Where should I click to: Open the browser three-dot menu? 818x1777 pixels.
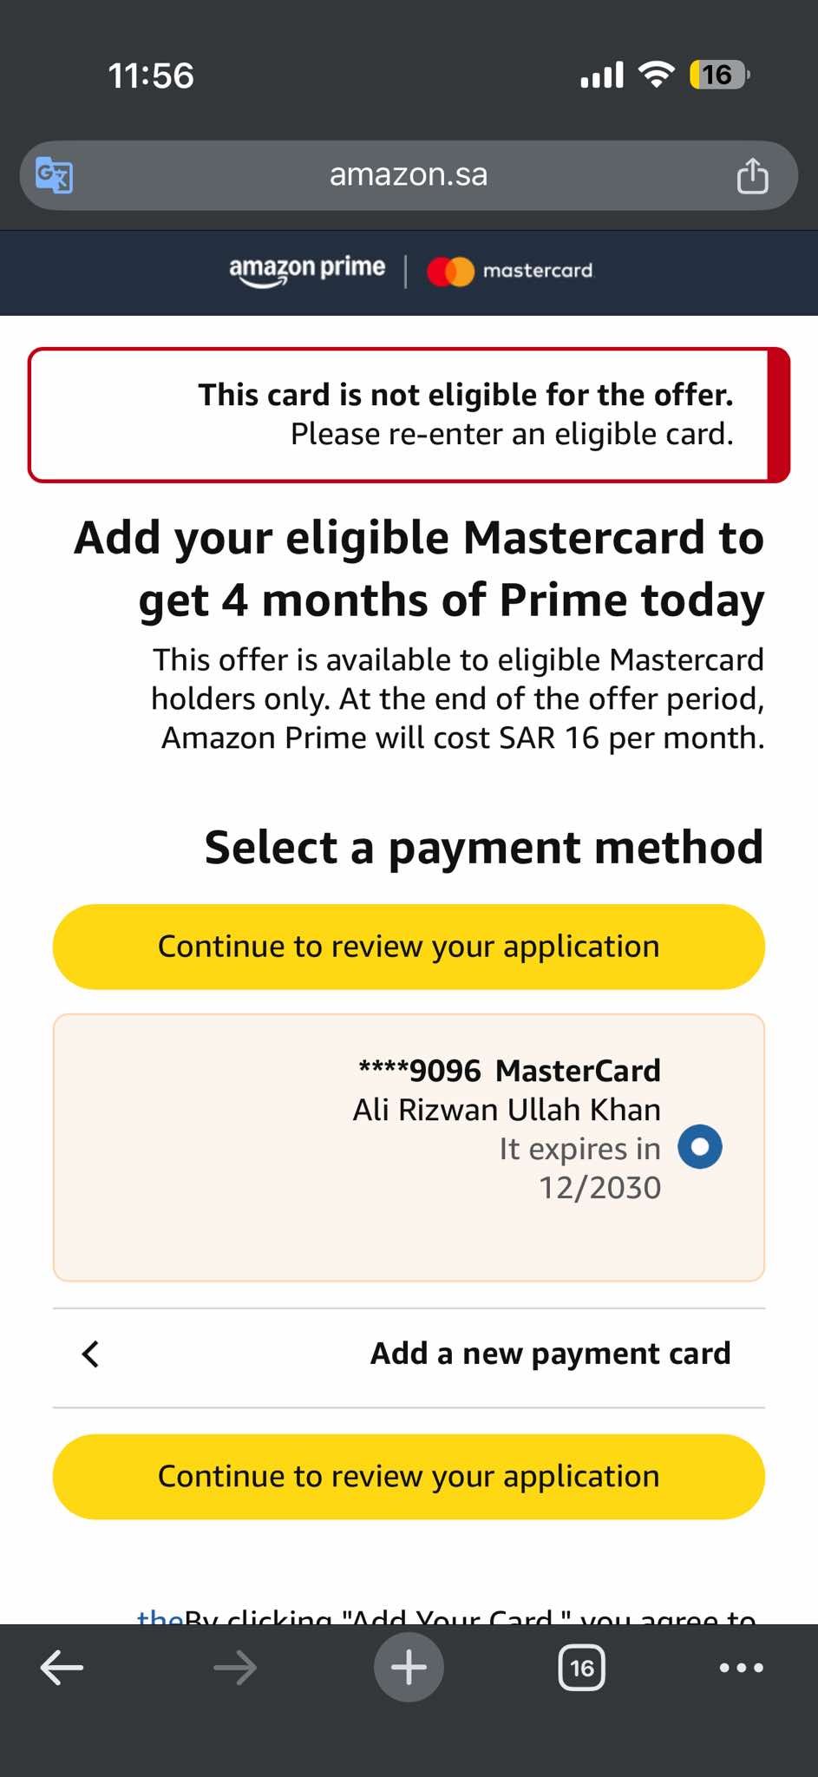742,1668
